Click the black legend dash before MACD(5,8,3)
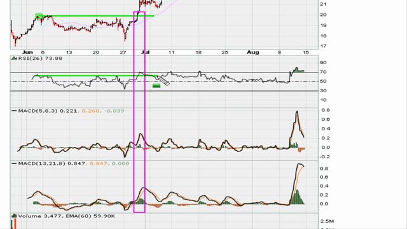Image resolution: width=407 pixels, height=229 pixels. coord(14,111)
